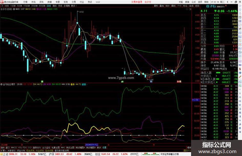Select the 月线 monthly period
This screenshot has height=156, width=242.
tap(60, 6)
